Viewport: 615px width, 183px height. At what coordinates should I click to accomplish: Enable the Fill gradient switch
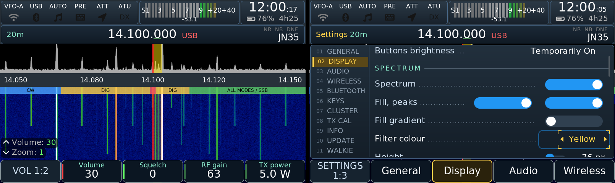pyautogui.click(x=574, y=121)
